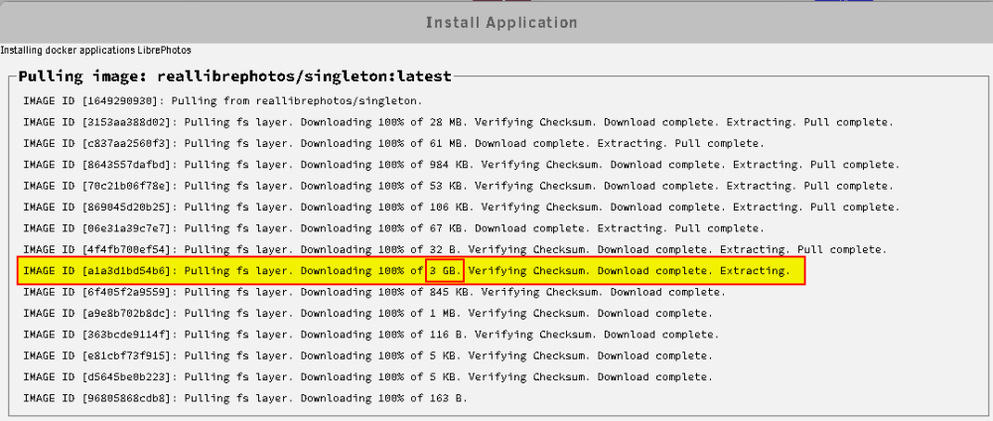Select the log row showing 53 KB
This screenshot has width=993, height=421.
coord(459,186)
